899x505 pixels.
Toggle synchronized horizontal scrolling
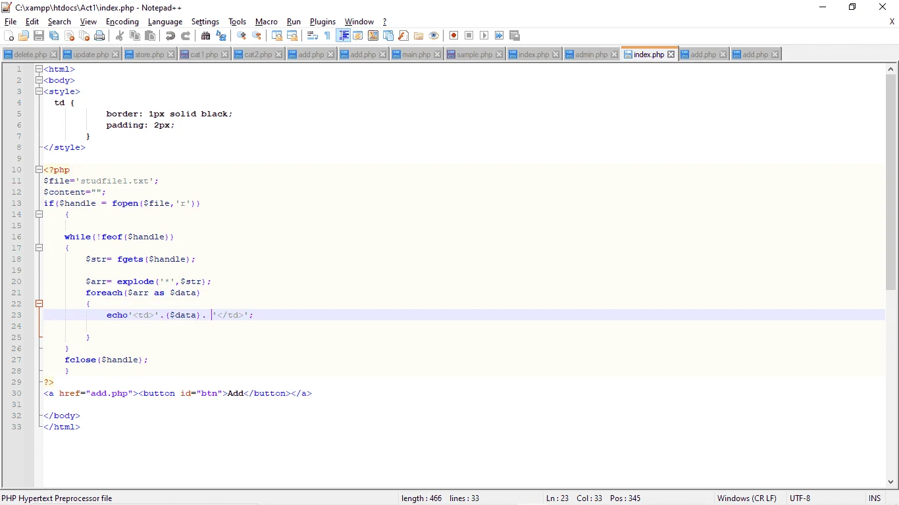292,36
